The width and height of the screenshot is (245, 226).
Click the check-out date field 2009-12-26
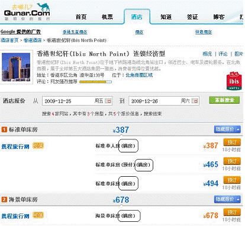point(164,101)
